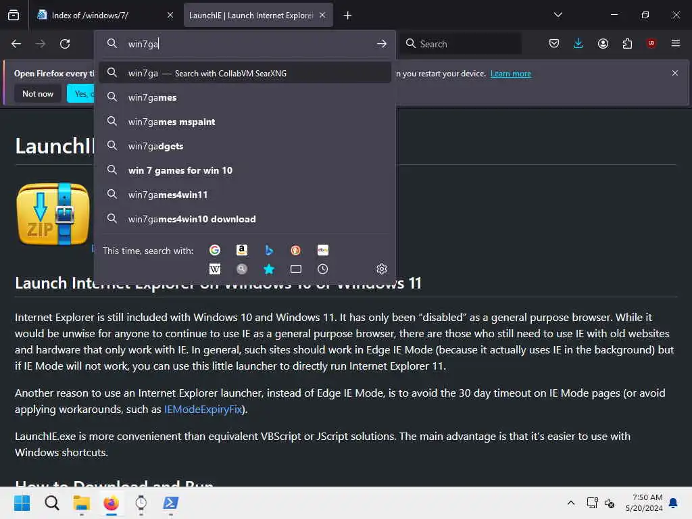Open a new tab
The height and width of the screenshot is (519, 692).
(x=348, y=16)
